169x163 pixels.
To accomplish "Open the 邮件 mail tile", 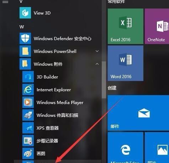I will (138, 113).
